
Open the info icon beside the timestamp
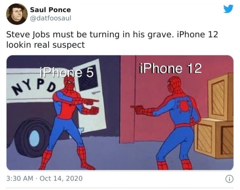click(x=230, y=179)
